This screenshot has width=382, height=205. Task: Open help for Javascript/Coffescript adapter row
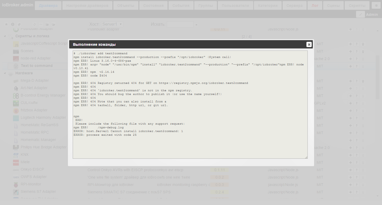pos(357,44)
